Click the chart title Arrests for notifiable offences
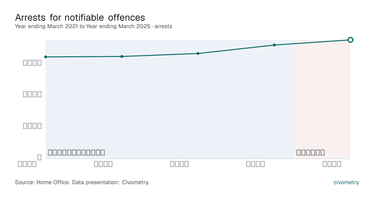Viewport: 375px width, 197px height. coord(80,17)
